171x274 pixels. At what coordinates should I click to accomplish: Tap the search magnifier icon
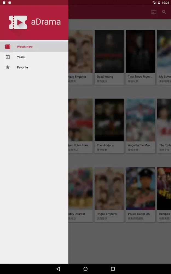coord(164,12)
